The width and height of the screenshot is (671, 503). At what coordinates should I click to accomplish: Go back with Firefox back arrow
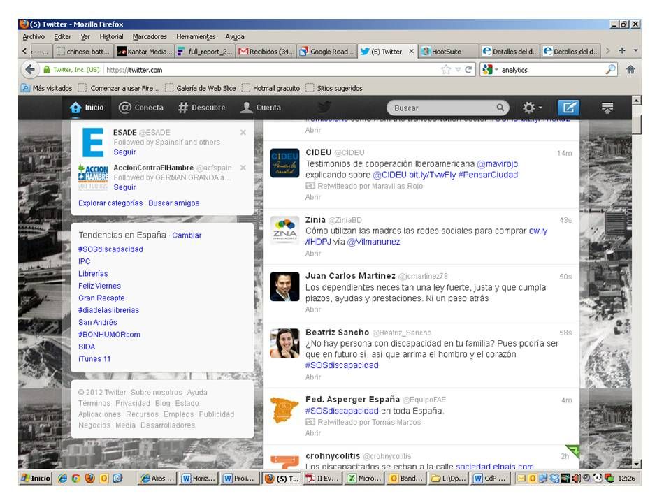pos(30,70)
